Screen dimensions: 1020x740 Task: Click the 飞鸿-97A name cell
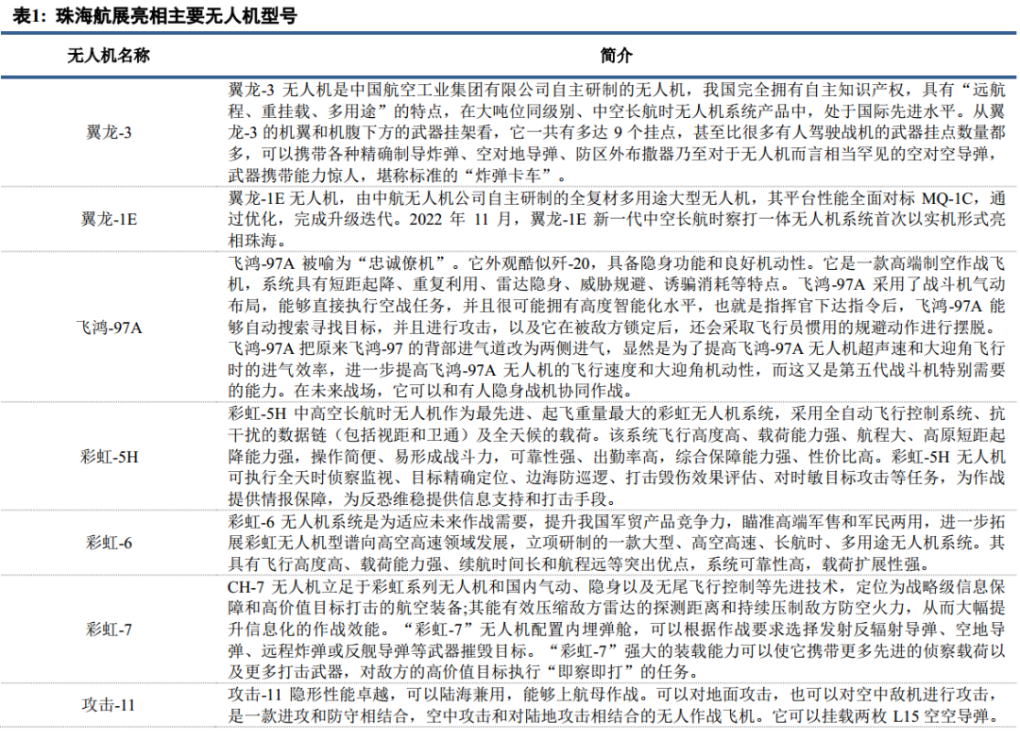click(x=109, y=328)
